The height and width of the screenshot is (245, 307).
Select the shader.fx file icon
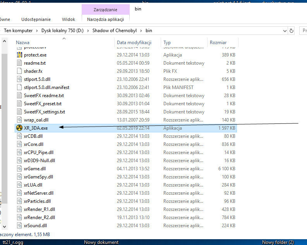point(19,71)
